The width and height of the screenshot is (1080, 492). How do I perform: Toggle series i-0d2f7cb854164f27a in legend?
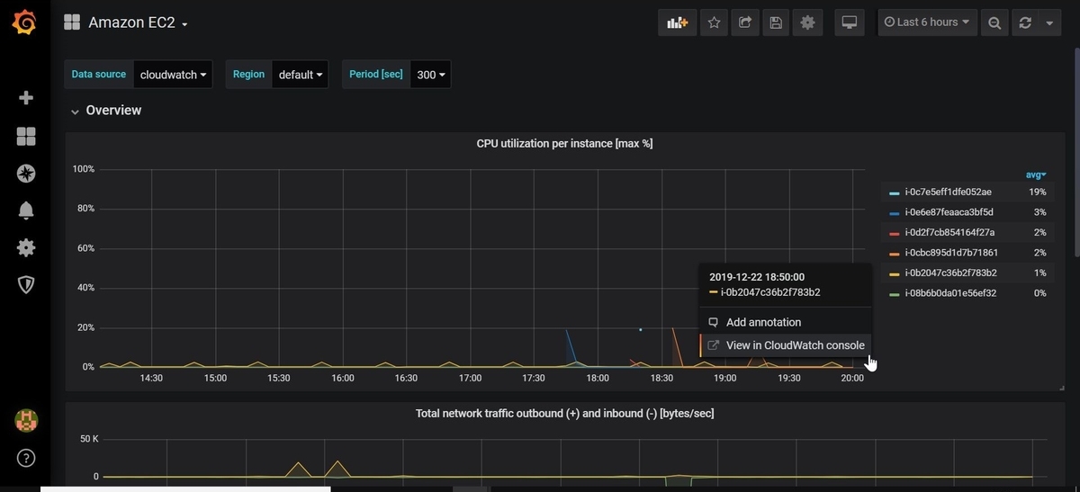[x=949, y=232]
